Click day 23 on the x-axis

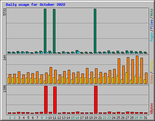pos(109,118)
